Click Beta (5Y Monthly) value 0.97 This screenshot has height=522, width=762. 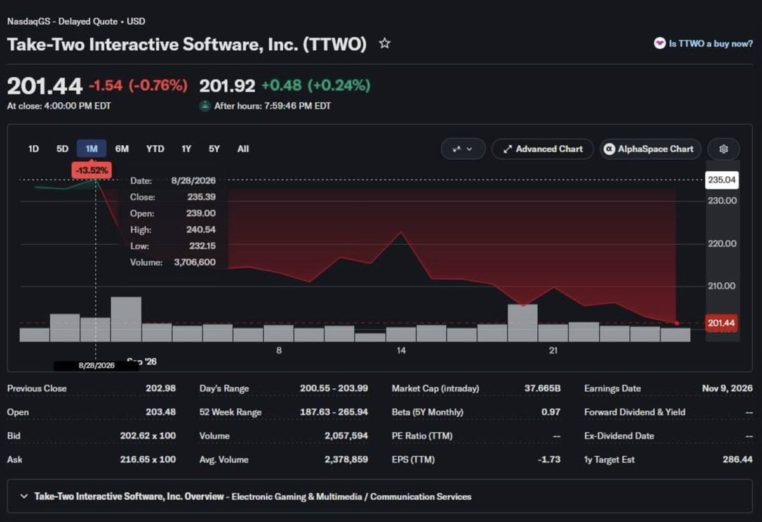552,412
